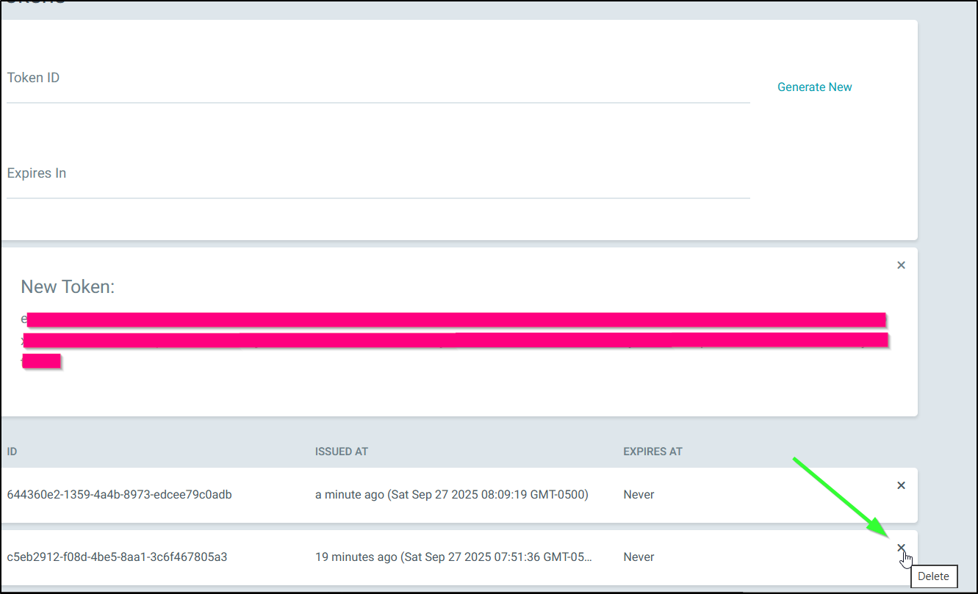Viewport: 978px width, 594px height.
Task: Select token ID c5eb2912-f08d-4be5-8aa1-3c6f467805a3
Action: [x=117, y=557]
